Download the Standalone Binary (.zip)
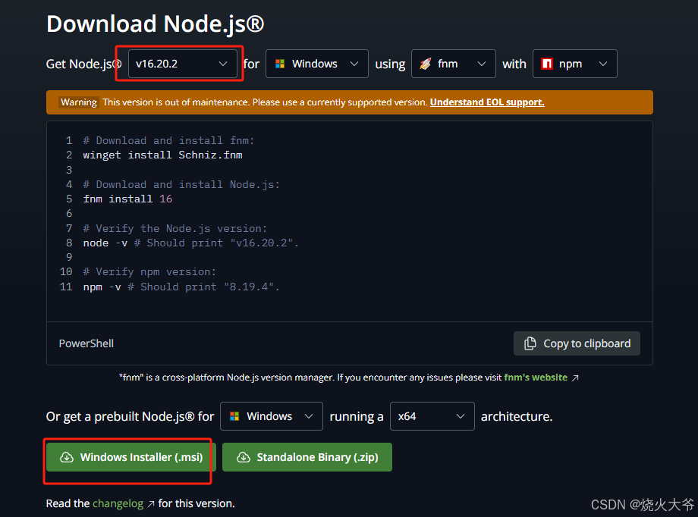The width and height of the screenshot is (698, 517). (x=307, y=457)
